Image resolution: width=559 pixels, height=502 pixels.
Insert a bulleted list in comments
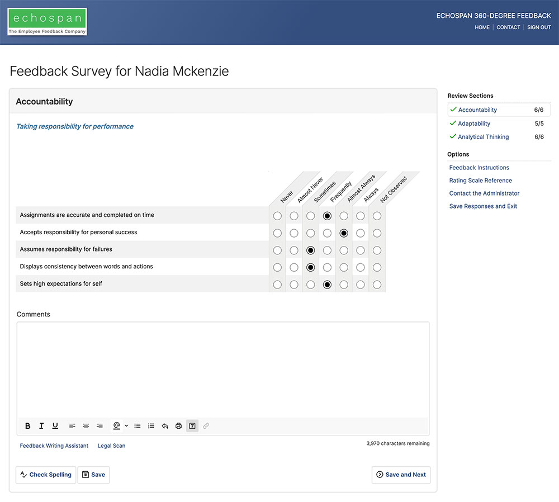[x=138, y=426]
